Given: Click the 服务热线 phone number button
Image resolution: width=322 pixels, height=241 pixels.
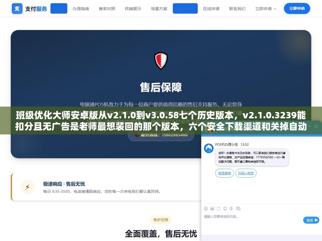Looking at the screenshot, I should pos(161,135).
